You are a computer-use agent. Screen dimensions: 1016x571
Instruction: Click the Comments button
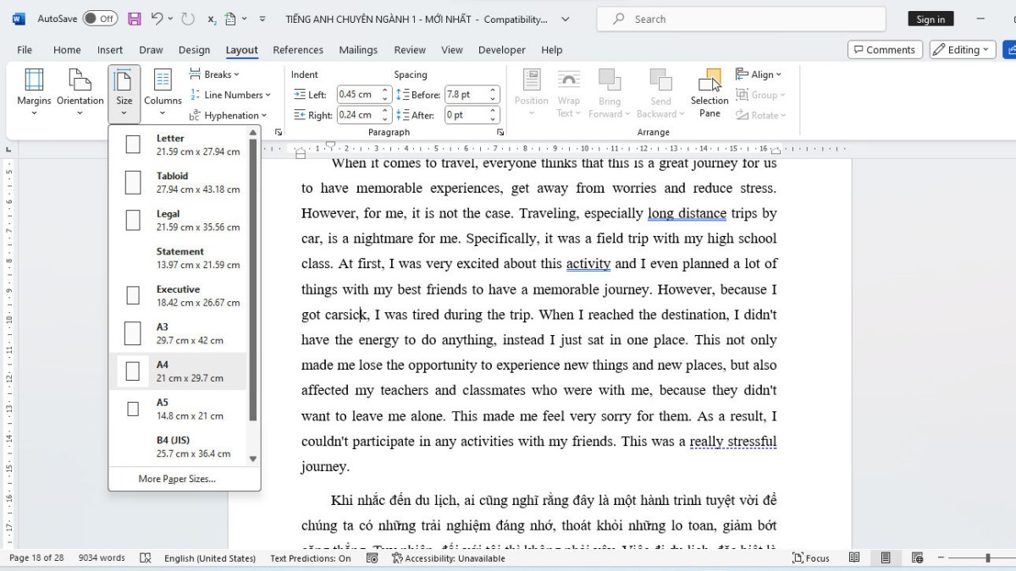pos(883,50)
